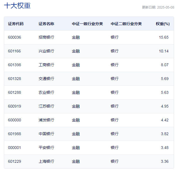
Task: Click weight value 15.65
Action: (164, 37)
